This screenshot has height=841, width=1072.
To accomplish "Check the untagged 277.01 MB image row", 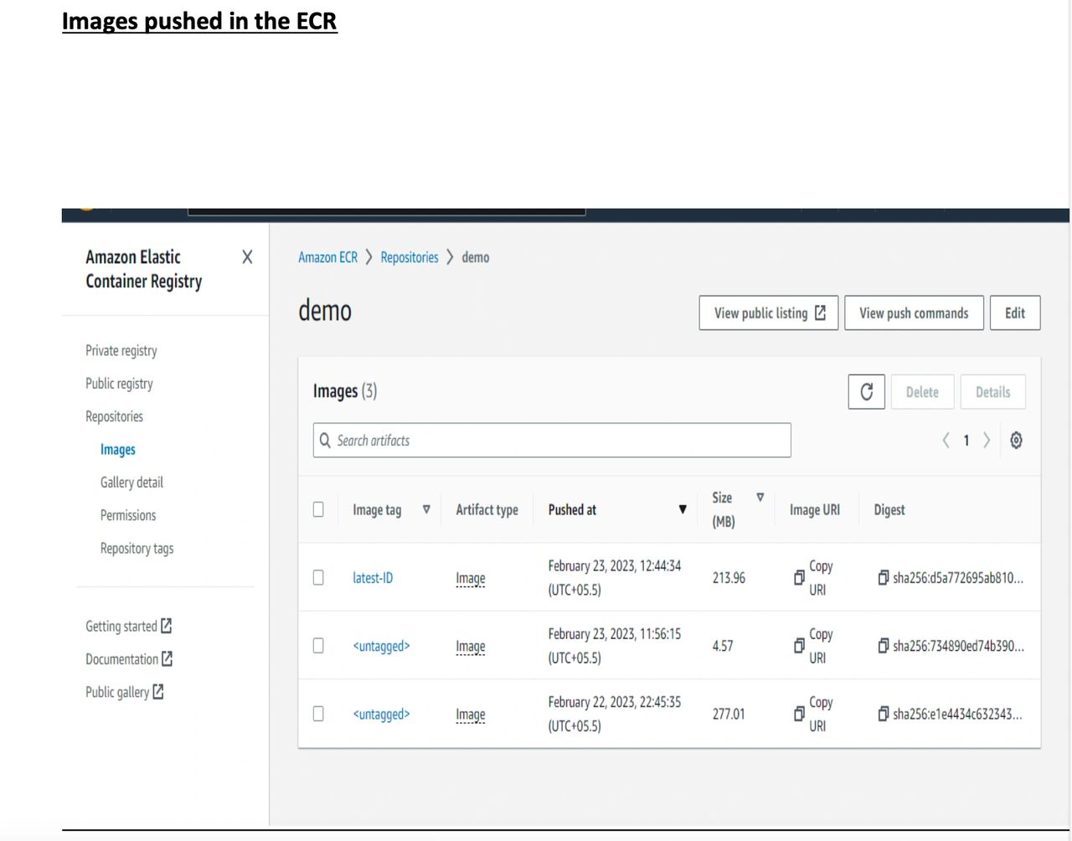I will click(318, 714).
